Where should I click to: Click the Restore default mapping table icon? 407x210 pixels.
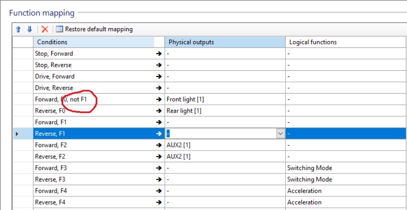click(x=60, y=29)
